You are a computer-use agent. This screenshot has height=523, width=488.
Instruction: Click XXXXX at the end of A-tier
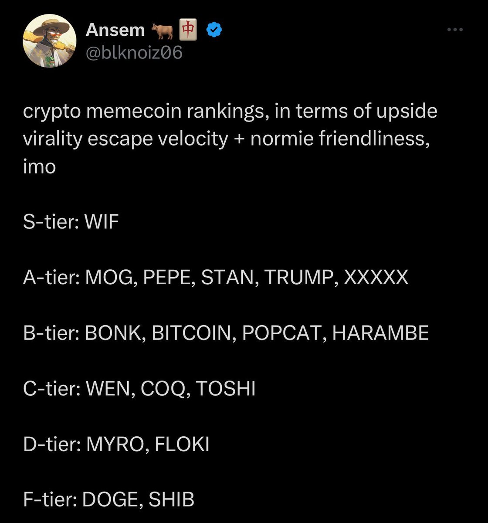click(x=376, y=278)
